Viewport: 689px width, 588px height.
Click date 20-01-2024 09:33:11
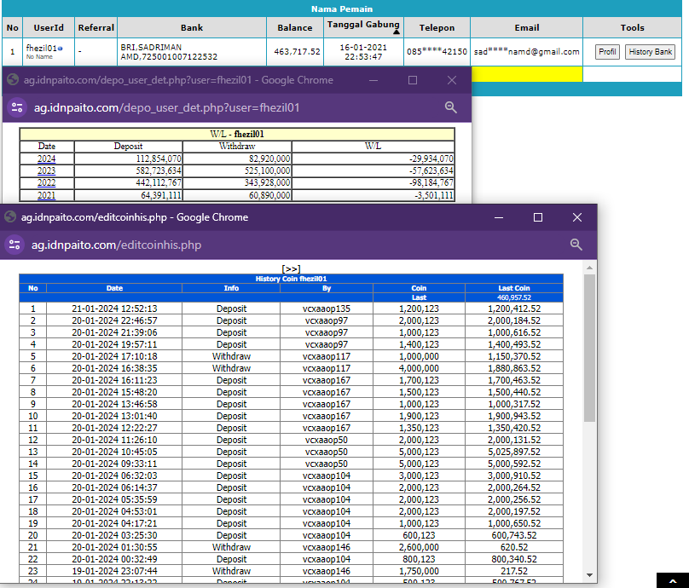114,464
